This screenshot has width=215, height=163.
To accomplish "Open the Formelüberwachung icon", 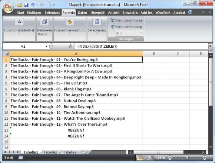I will (70, 22).
